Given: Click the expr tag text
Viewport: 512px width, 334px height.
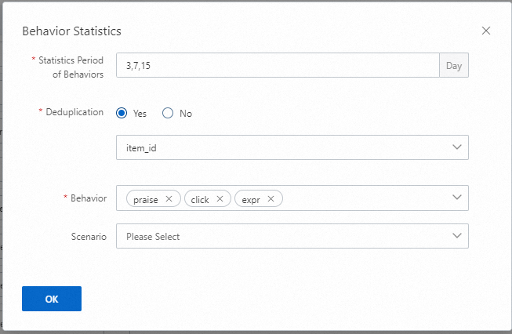Looking at the screenshot, I should pyautogui.click(x=250, y=199).
